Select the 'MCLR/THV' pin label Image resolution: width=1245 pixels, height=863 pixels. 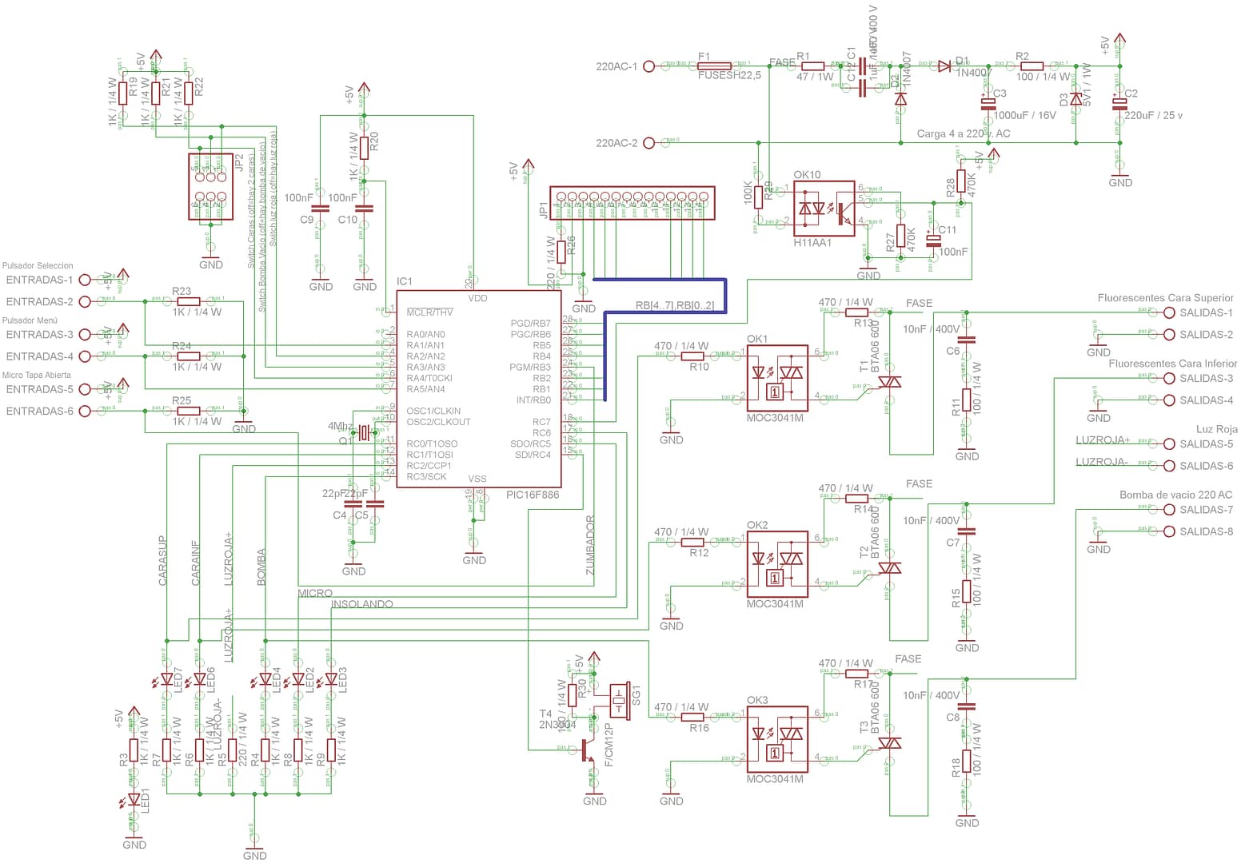[429, 312]
